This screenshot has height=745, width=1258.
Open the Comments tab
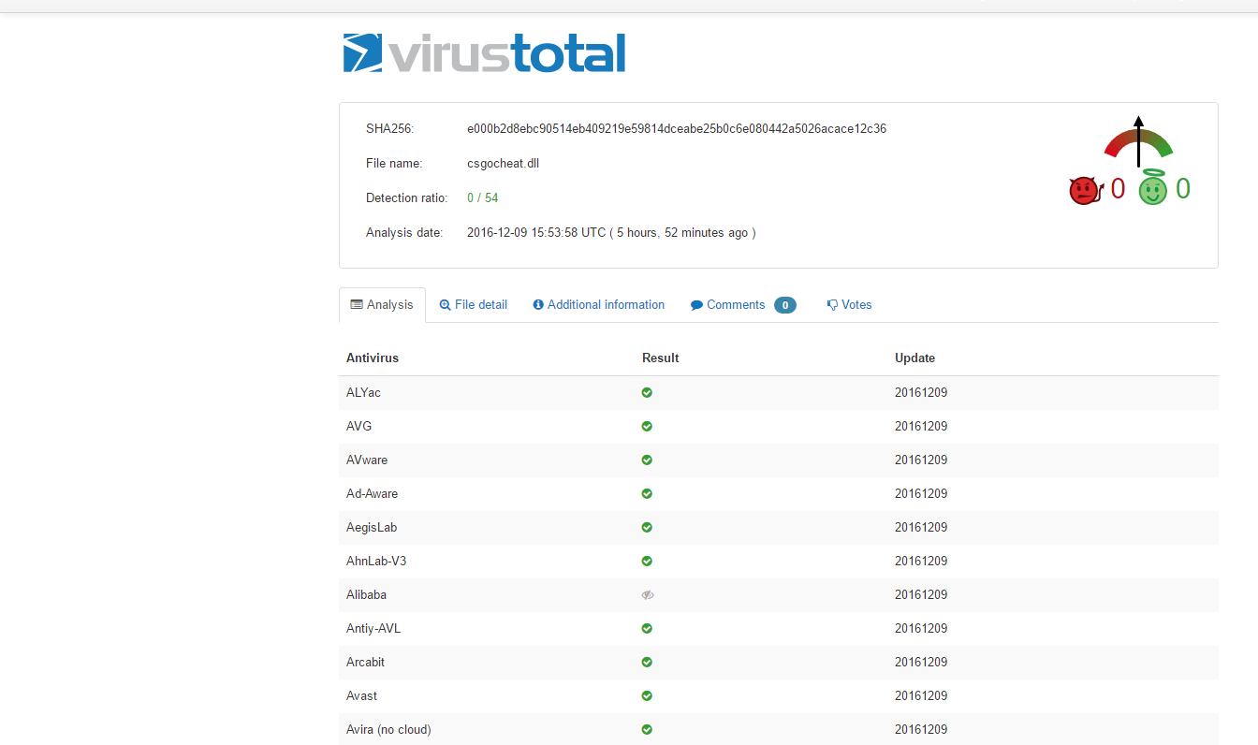click(x=743, y=305)
